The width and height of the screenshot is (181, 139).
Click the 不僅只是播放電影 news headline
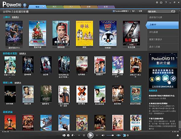[156, 119]
